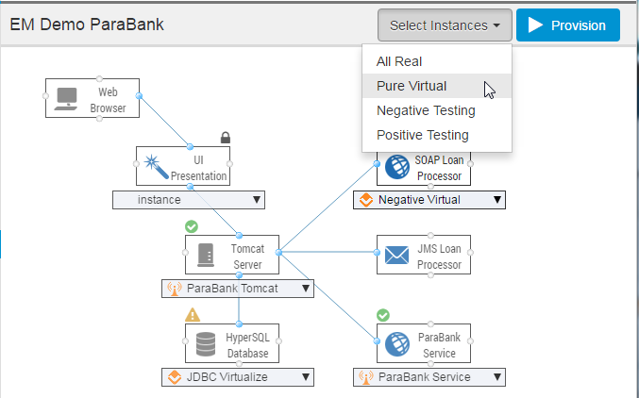Screen dimensions: 639x398
Task: Open the Negative Virtual dropdown
Action: pyautogui.click(x=429, y=200)
